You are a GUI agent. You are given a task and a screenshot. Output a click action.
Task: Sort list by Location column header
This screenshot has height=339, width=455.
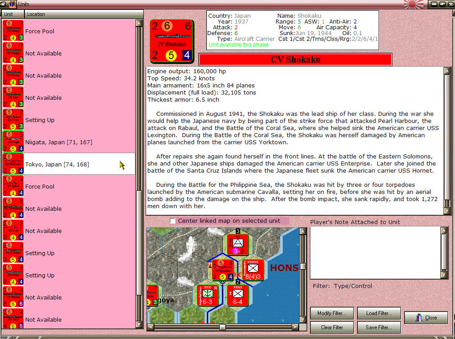83,14
